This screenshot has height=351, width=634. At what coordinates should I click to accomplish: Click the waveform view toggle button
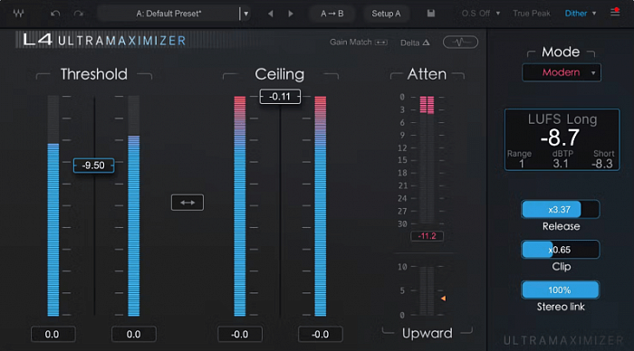point(460,42)
